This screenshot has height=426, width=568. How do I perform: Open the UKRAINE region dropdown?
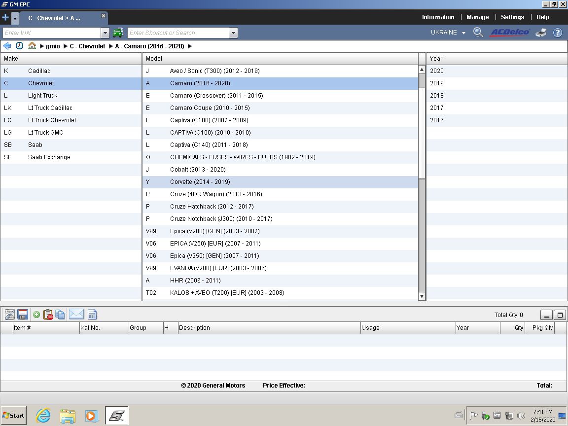tap(448, 33)
